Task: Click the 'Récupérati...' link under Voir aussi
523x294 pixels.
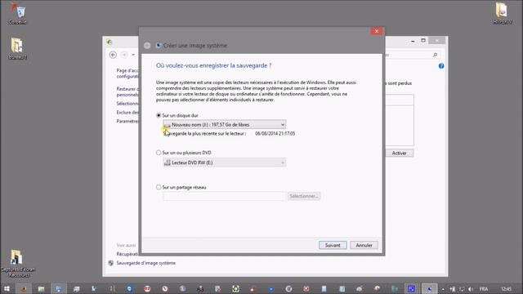Action: (127, 254)
